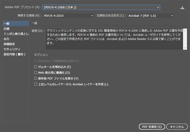Click inside the 説明 description text box

114,39
